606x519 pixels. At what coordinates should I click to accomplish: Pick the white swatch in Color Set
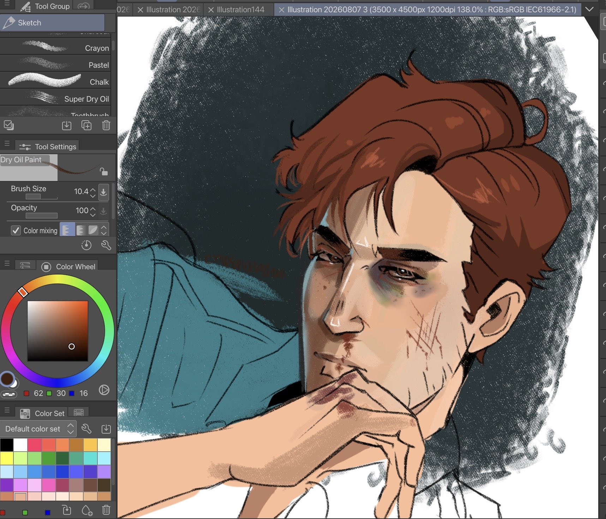20,445
